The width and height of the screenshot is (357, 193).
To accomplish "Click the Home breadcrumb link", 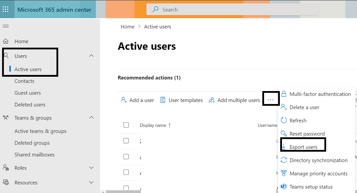I will (x=128, y=27).
